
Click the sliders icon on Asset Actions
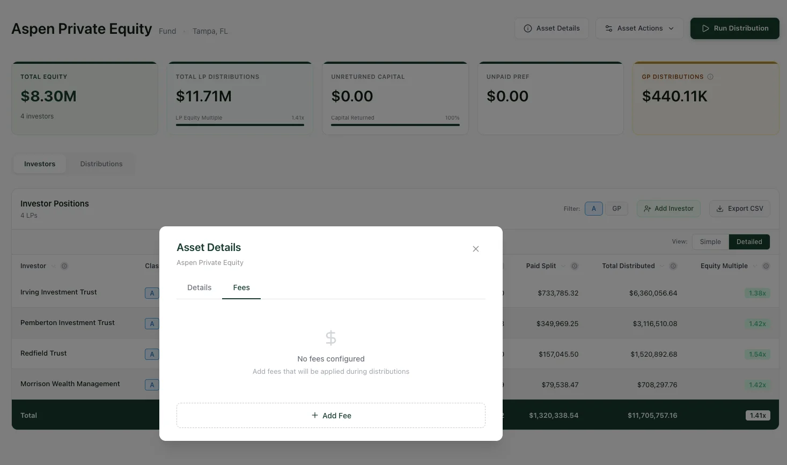(x=608, y=28)
